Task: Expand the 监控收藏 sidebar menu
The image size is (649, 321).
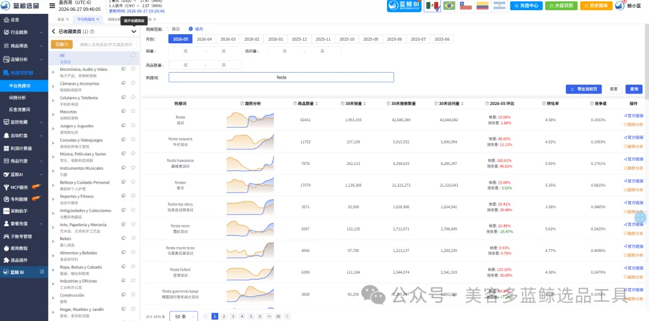Action: coord(24,122)
